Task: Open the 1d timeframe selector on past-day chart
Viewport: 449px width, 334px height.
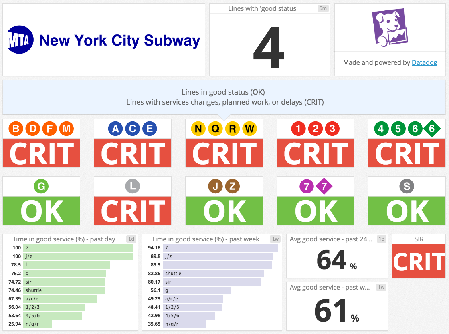Action: [131, 239]
